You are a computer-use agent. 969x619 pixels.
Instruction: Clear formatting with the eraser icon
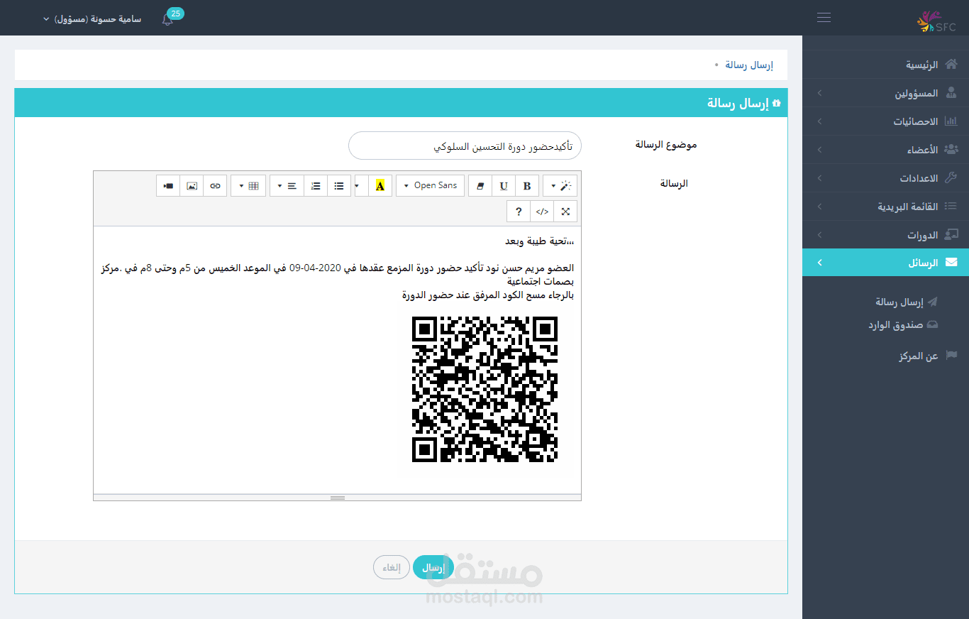coord(480,185)
